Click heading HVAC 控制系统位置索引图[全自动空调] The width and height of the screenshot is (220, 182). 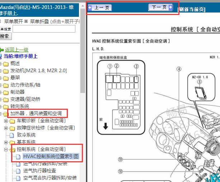point(131,41)
